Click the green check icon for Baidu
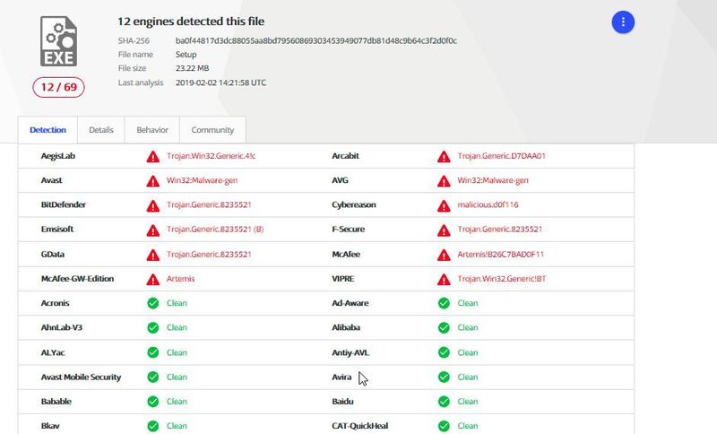 click(x=444, y=402)
